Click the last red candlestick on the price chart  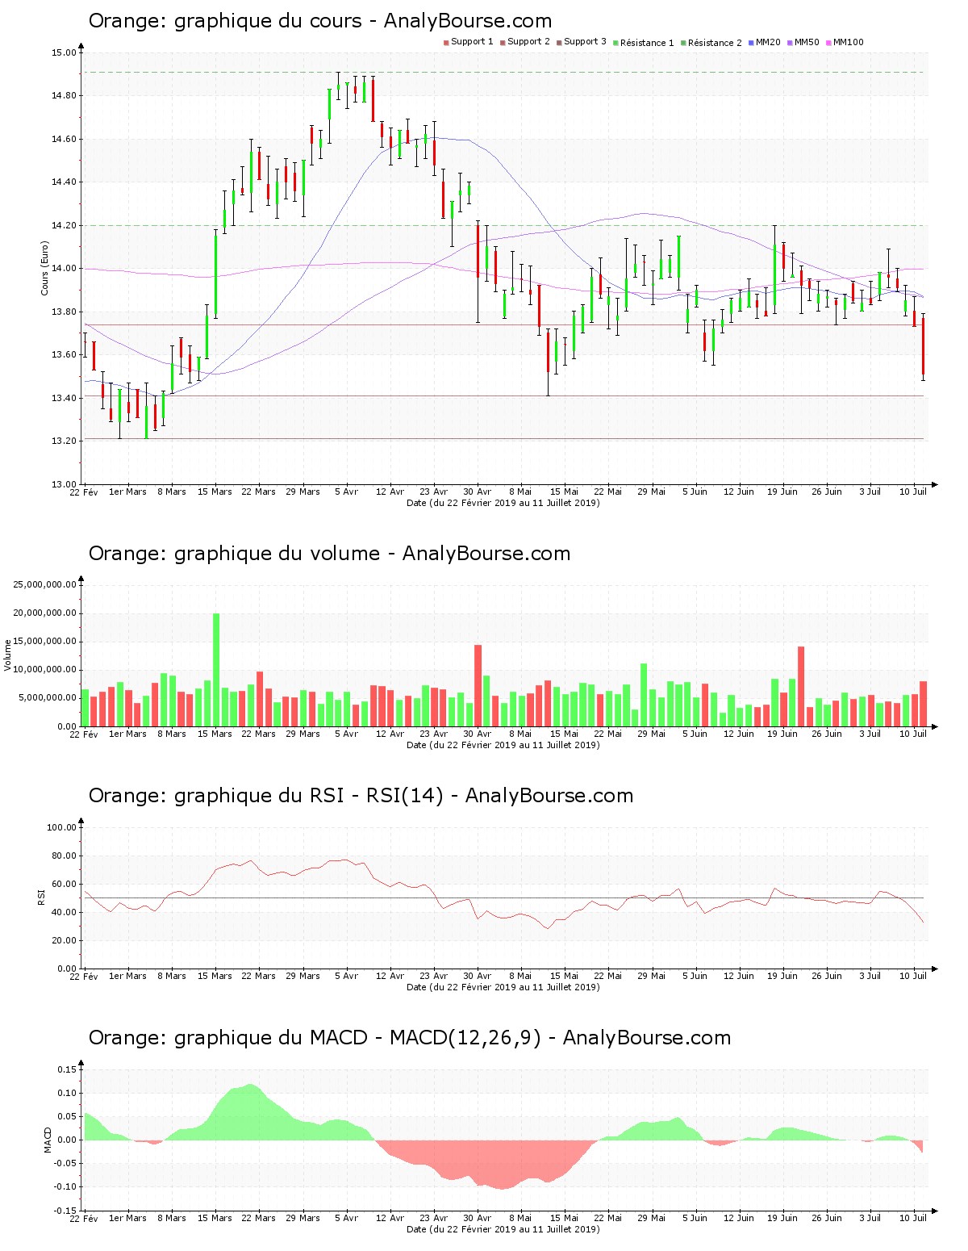(x=923, y=346)
